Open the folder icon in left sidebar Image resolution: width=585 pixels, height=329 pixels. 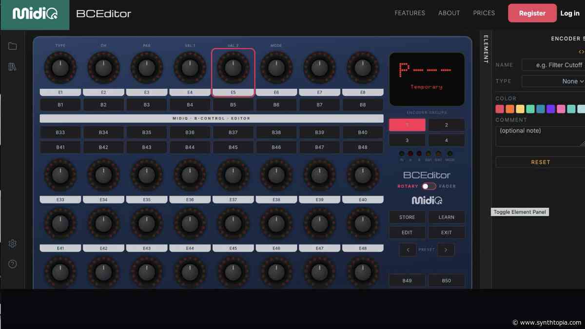tap(13, 46)
